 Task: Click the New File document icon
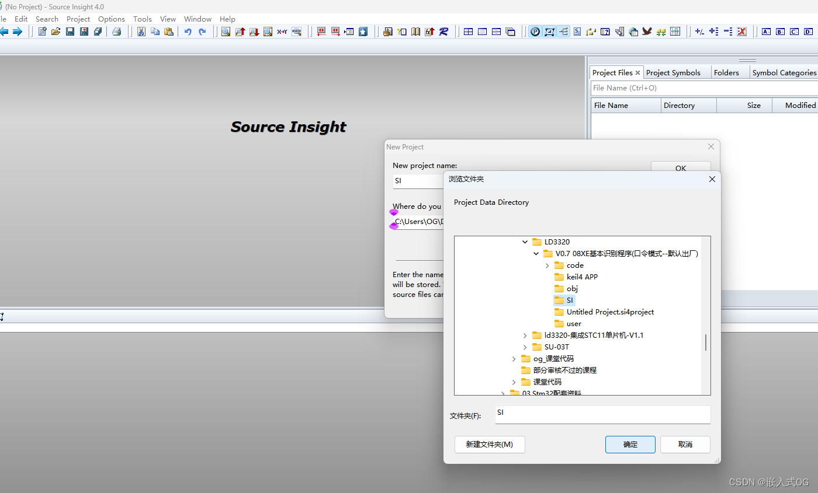[41, 32]
